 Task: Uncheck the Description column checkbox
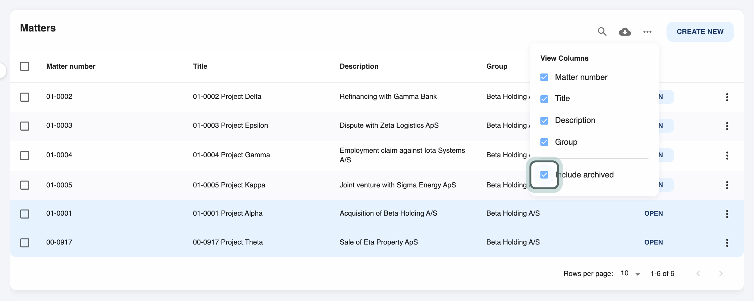pyautogui.click(x=544, y=121)
